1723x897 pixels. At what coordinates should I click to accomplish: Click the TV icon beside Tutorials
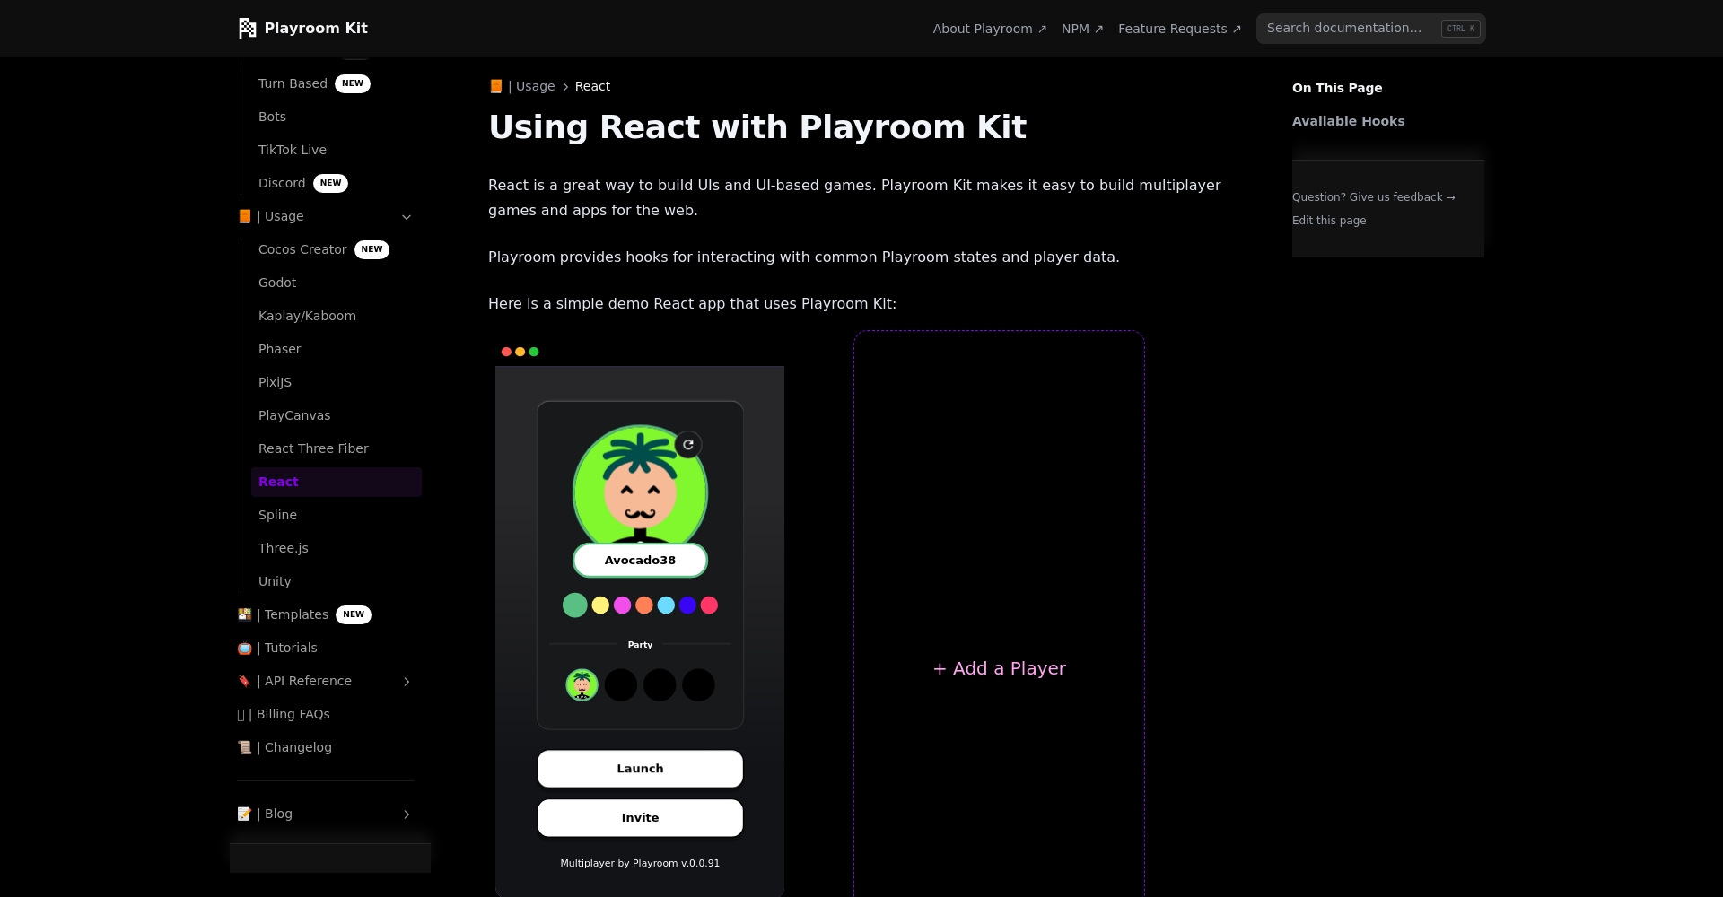(244, 648)
